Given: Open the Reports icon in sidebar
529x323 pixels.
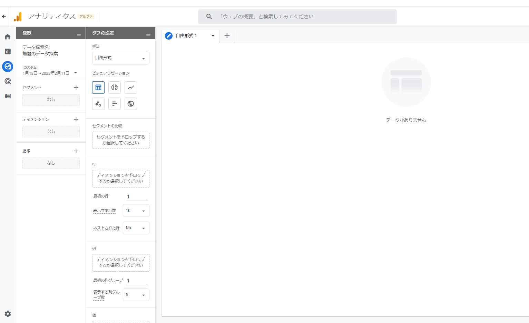Looking at the screenshot, I should click(8, 51).
